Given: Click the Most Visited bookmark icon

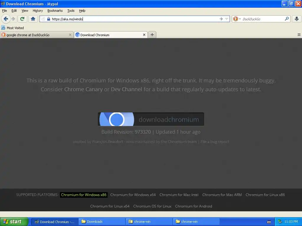Looking at the screenshot, I should [3, 28].
